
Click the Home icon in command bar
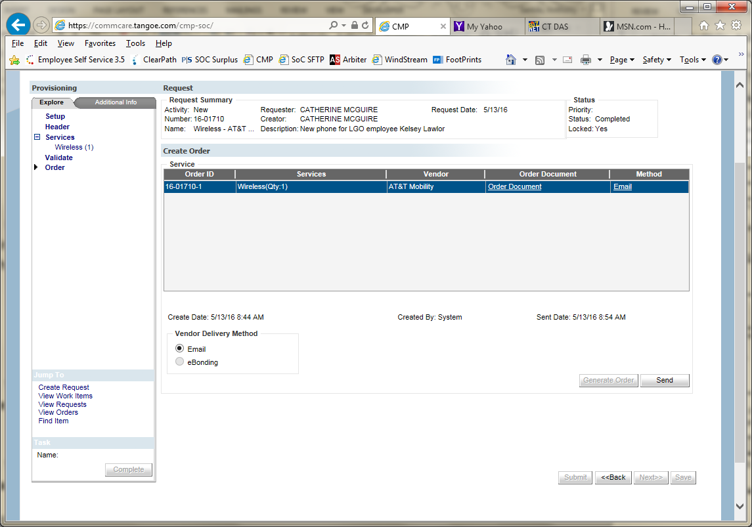[511, 60]
